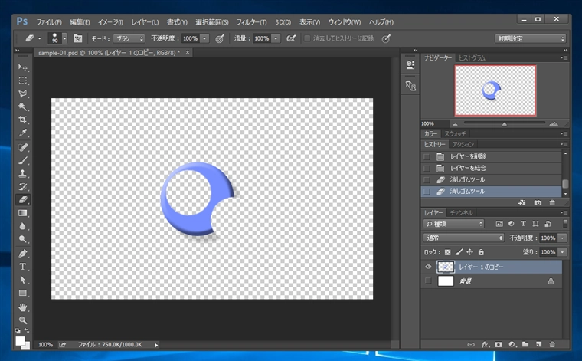Toggle airbrush mode icon
582x361 pixels.
(291, 38)
